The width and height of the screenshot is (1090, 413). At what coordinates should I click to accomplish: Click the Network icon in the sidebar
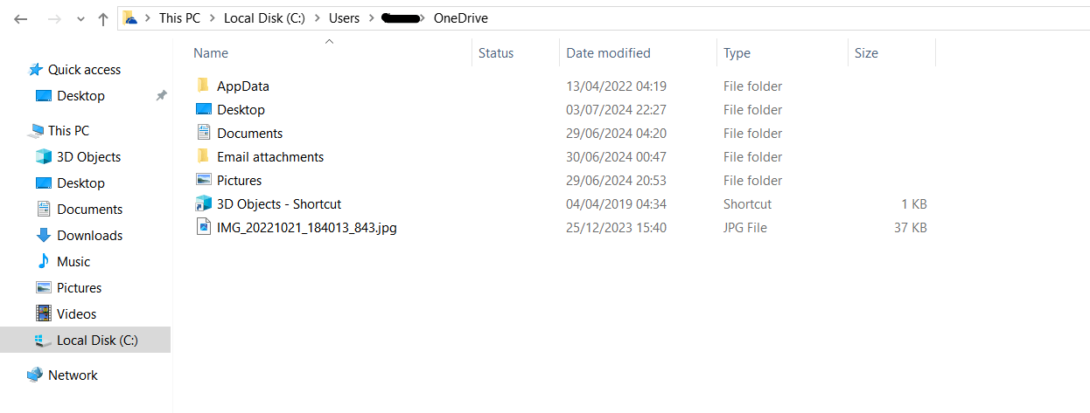(35, 375)
